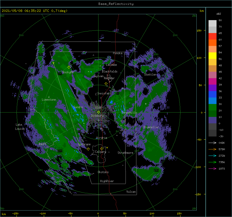This screenshot has width=232, height=217.
Task: Click the orange 57DM arrow in legend
Action: [212, 149]
